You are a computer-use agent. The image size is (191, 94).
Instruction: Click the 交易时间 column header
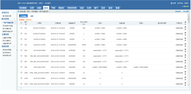pos(58,23)
